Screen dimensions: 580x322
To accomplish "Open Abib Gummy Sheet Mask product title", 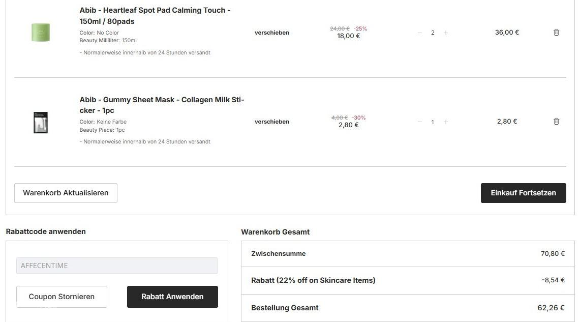I will pyautogui.click(x=162, y=105).
